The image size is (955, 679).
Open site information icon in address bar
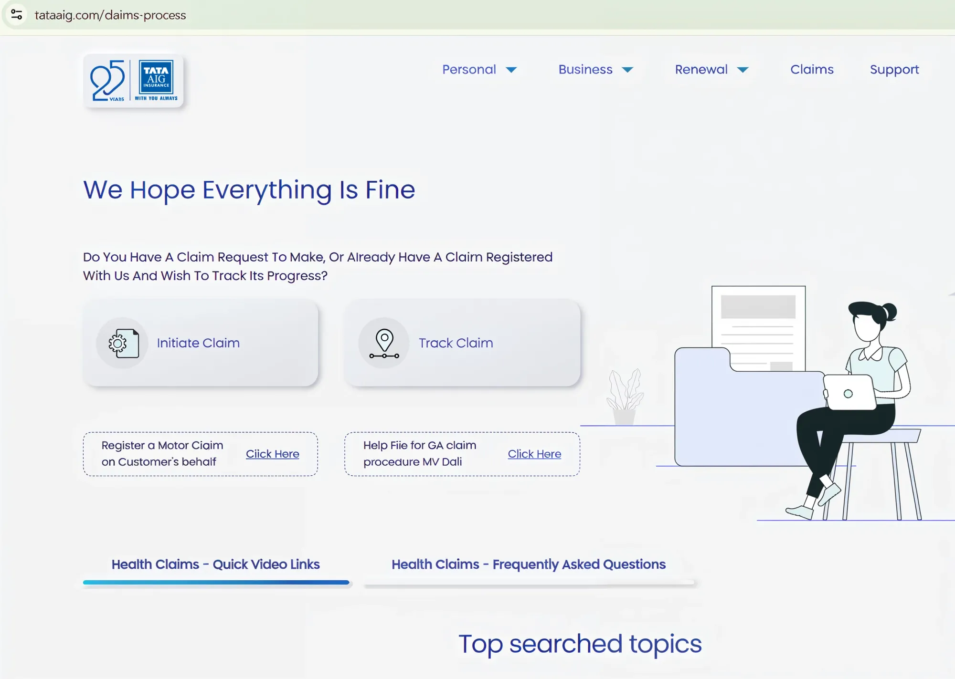(x=16, y=14)
